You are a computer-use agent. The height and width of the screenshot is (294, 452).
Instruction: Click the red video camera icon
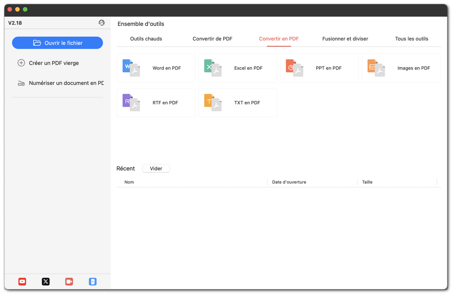[69, 282]
